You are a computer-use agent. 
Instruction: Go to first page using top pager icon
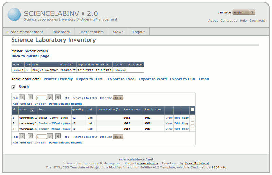pos(22,97)
